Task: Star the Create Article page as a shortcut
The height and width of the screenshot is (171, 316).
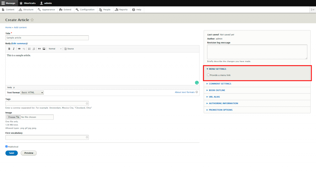Action: pyautogui.click(x=32, y=20)
